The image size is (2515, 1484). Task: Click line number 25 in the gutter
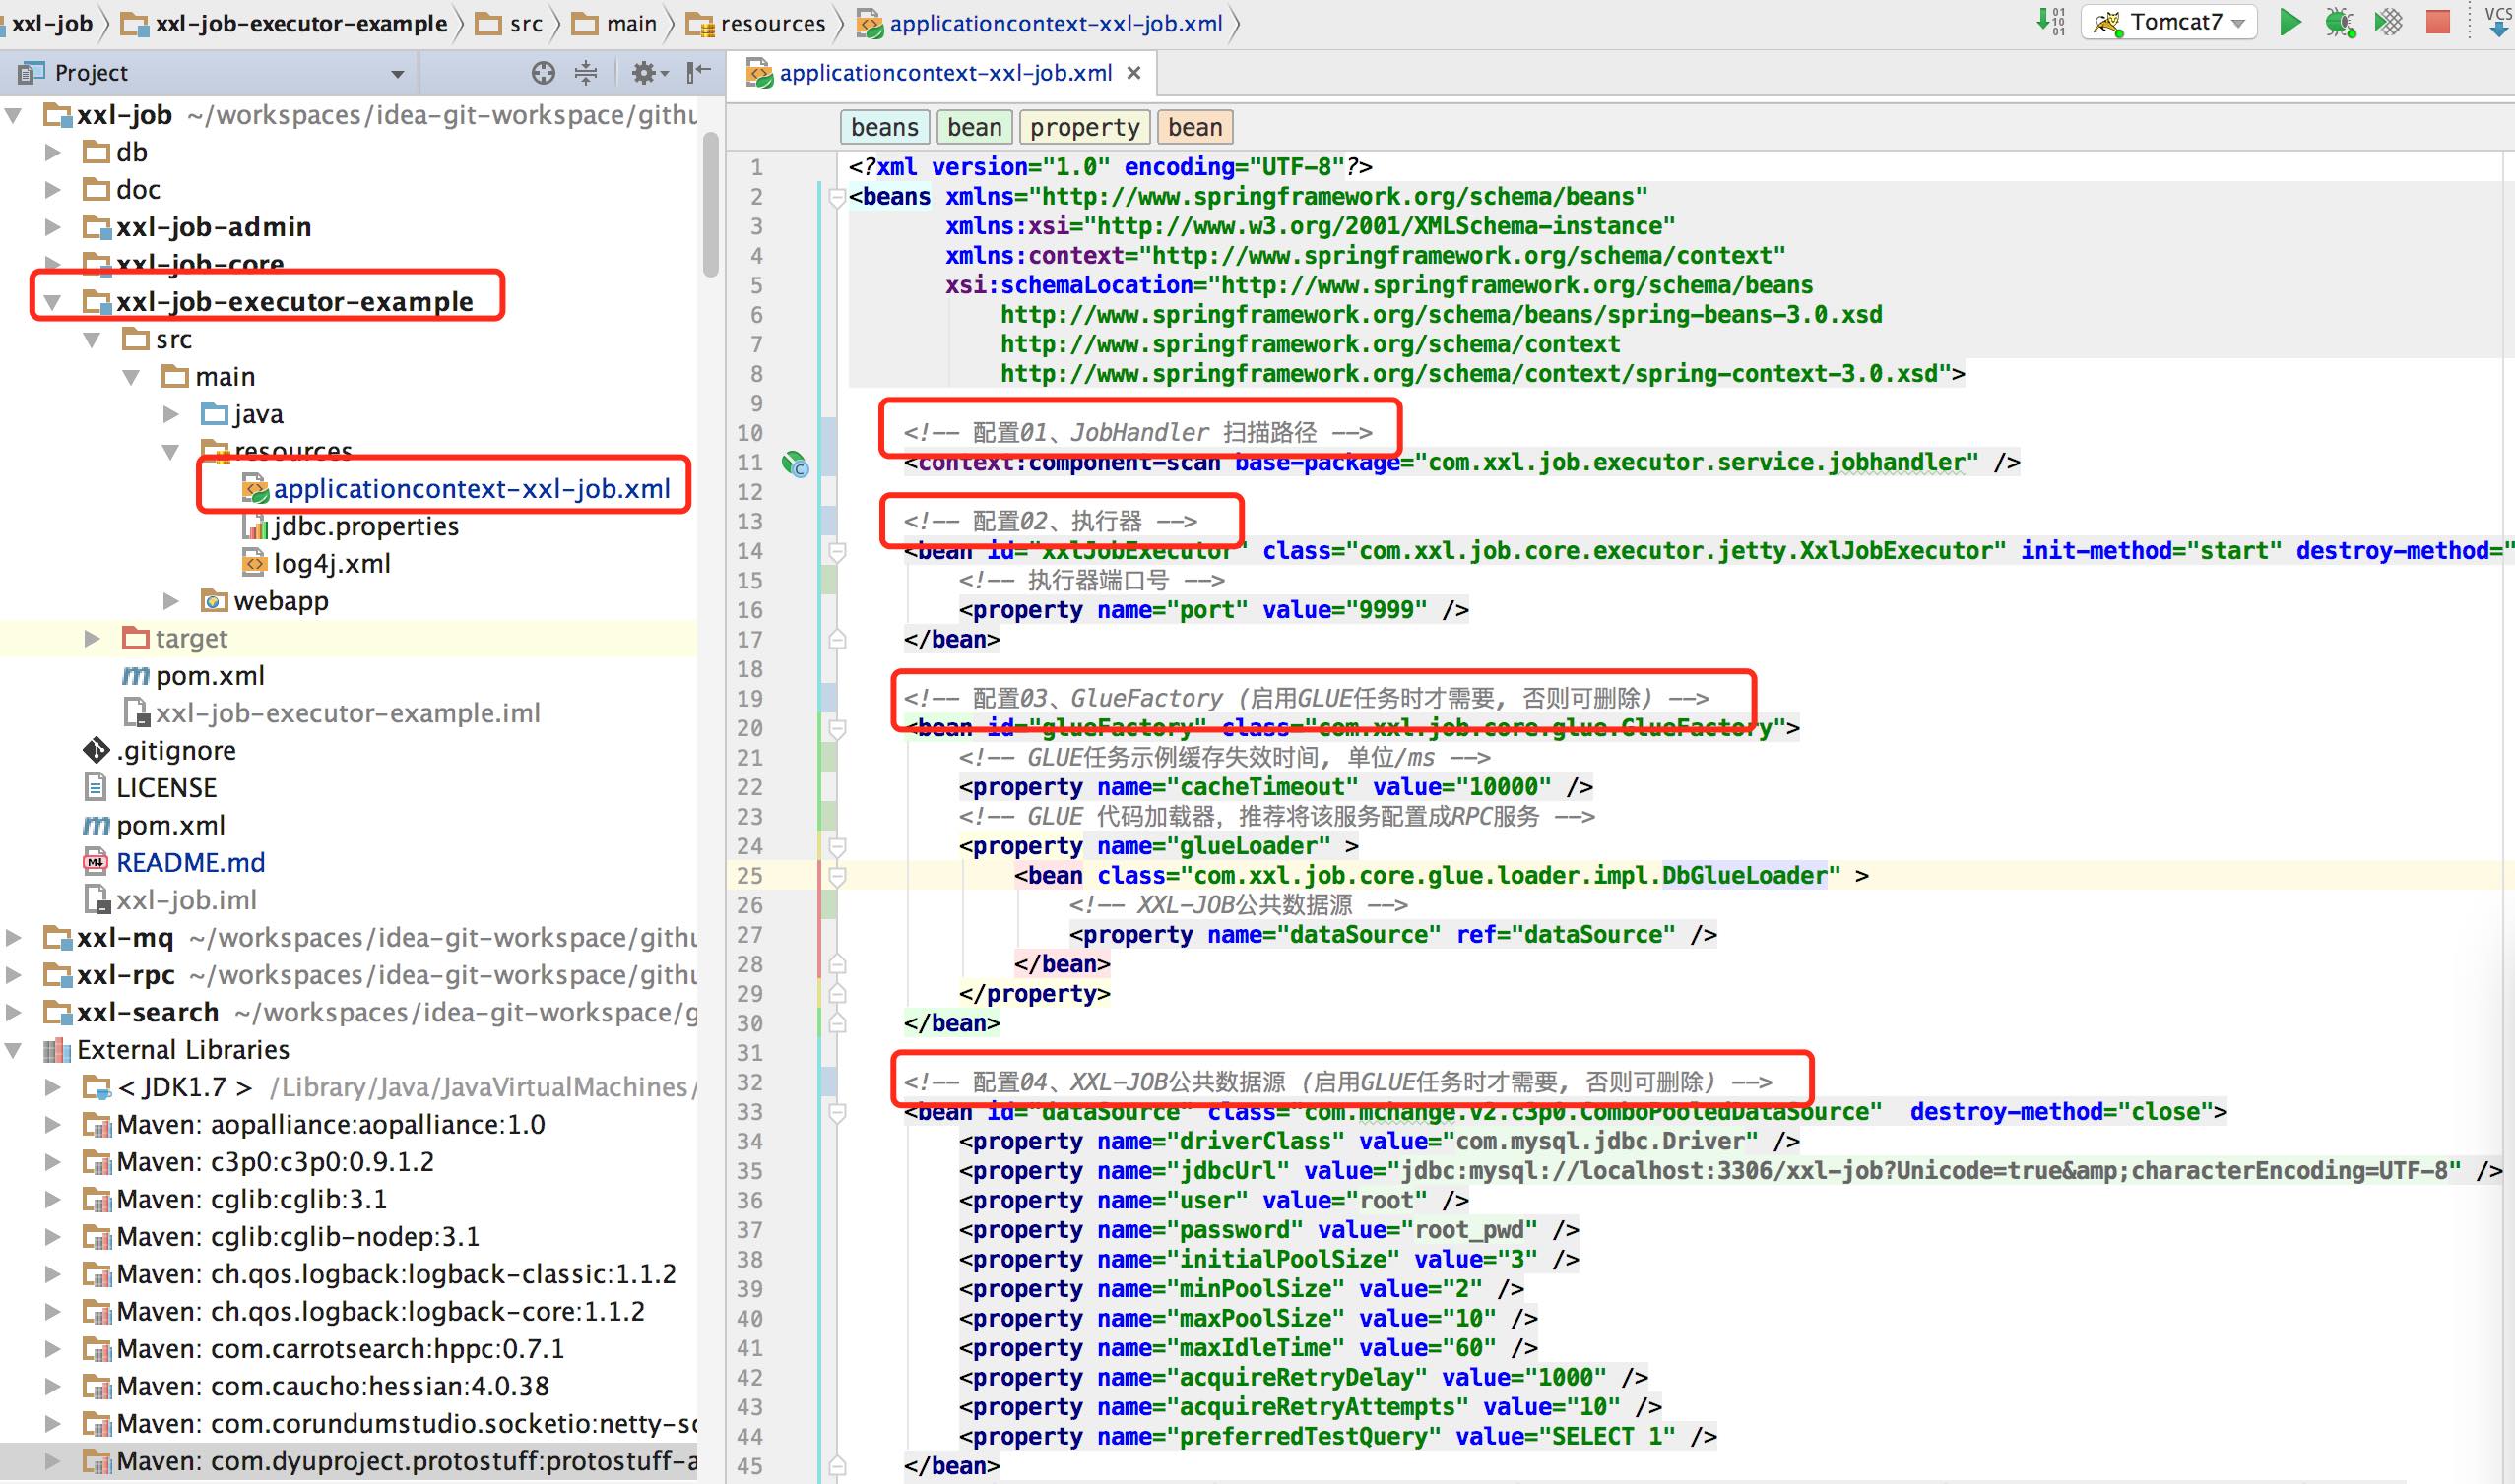pos(750,876)
